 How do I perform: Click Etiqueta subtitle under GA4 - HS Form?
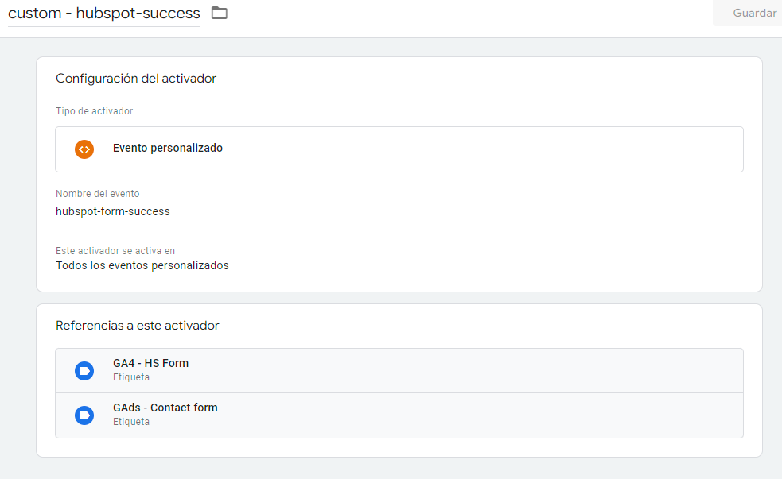point(131,377)
